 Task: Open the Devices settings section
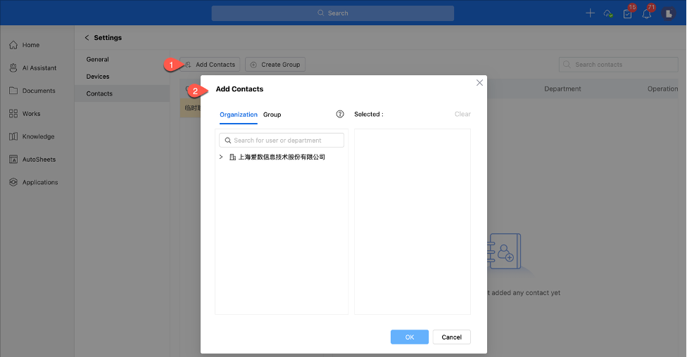(98, 77)
